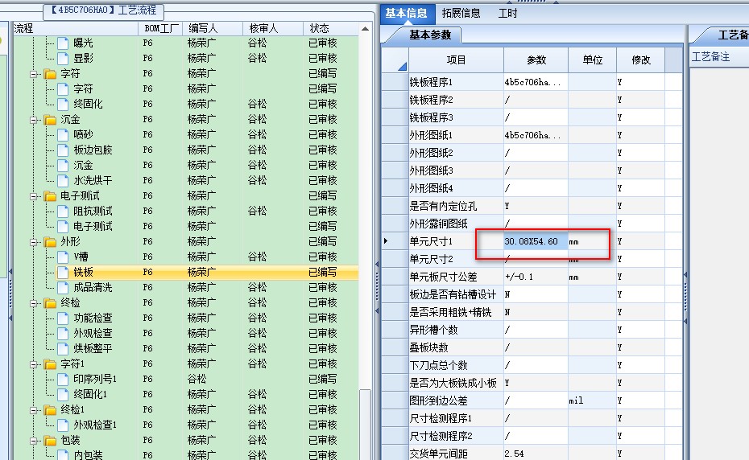Click the 状态 column header
Screen dimensions: 749x460
click(x=330, y=29)
